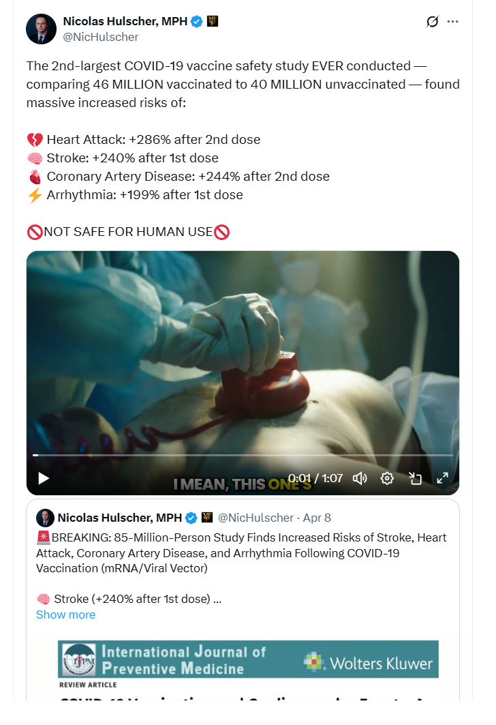Viewport: 496px width, 725px height.
Task: Expand the quoted post with Show more
Action: pyautogui.click(x=65, y=615)
